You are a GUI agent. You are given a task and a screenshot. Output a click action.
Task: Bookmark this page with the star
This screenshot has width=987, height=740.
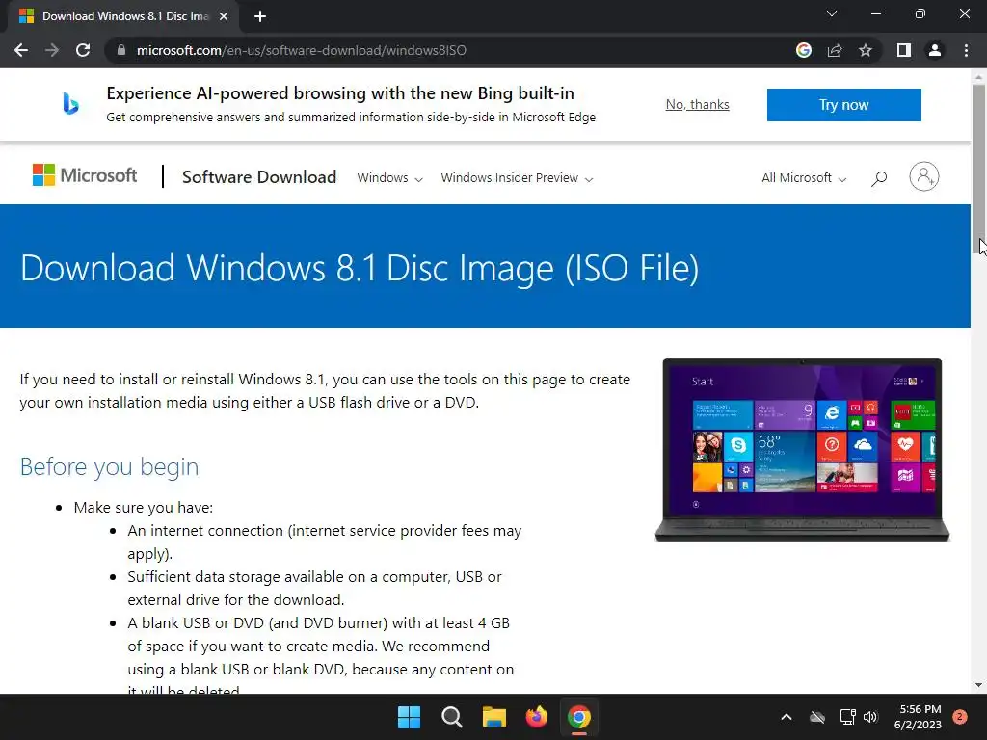(866, 50)
